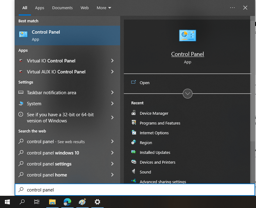Open the Paint app on the taskbar
The height and width of the screenshot is (208, 256).
point(82,202)
